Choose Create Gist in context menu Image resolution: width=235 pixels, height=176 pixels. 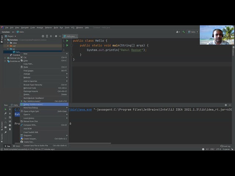point(44,142)
